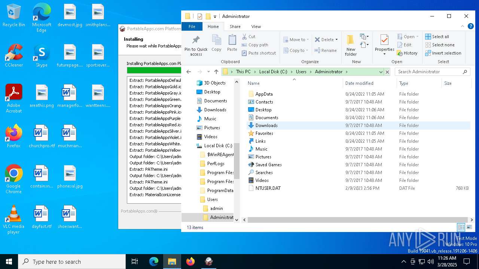Screen dimensions: 479x269
Task: Select the Saved Games folder row
Action: tap(359, 165)
